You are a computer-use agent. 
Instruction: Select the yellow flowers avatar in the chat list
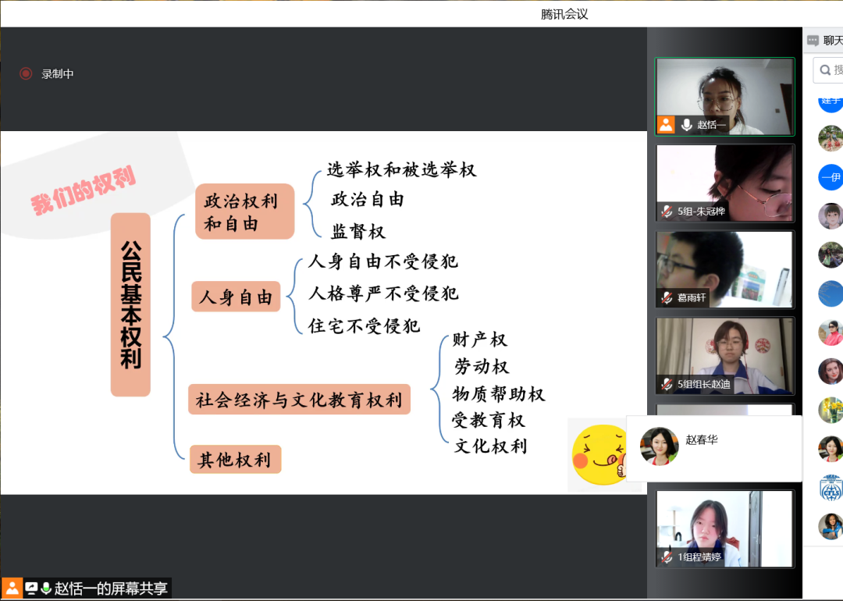[x=831, y=411]
